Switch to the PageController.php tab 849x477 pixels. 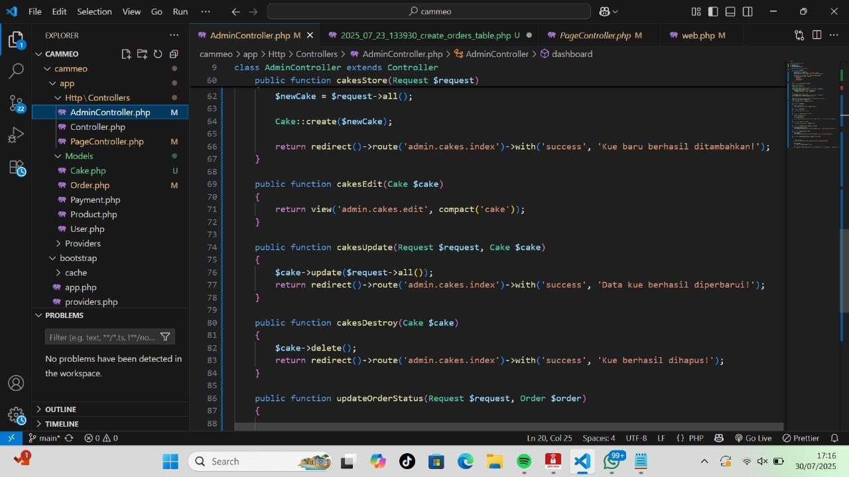(x=594, y=35)
